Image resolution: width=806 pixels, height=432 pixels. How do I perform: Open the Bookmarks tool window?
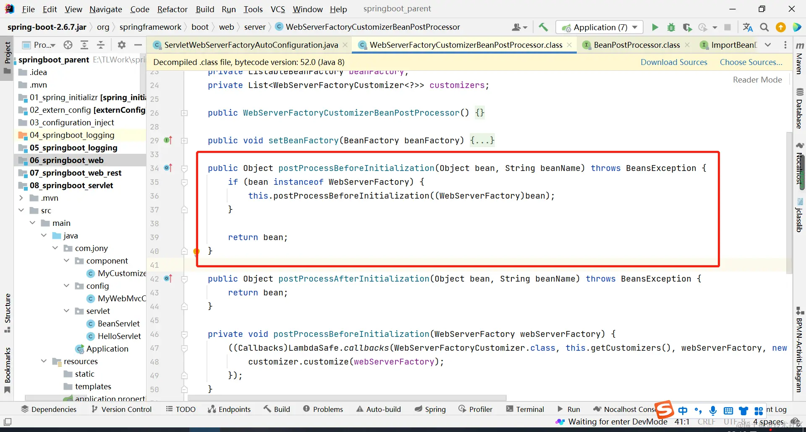pyautogui.click(x=7, y=370)
